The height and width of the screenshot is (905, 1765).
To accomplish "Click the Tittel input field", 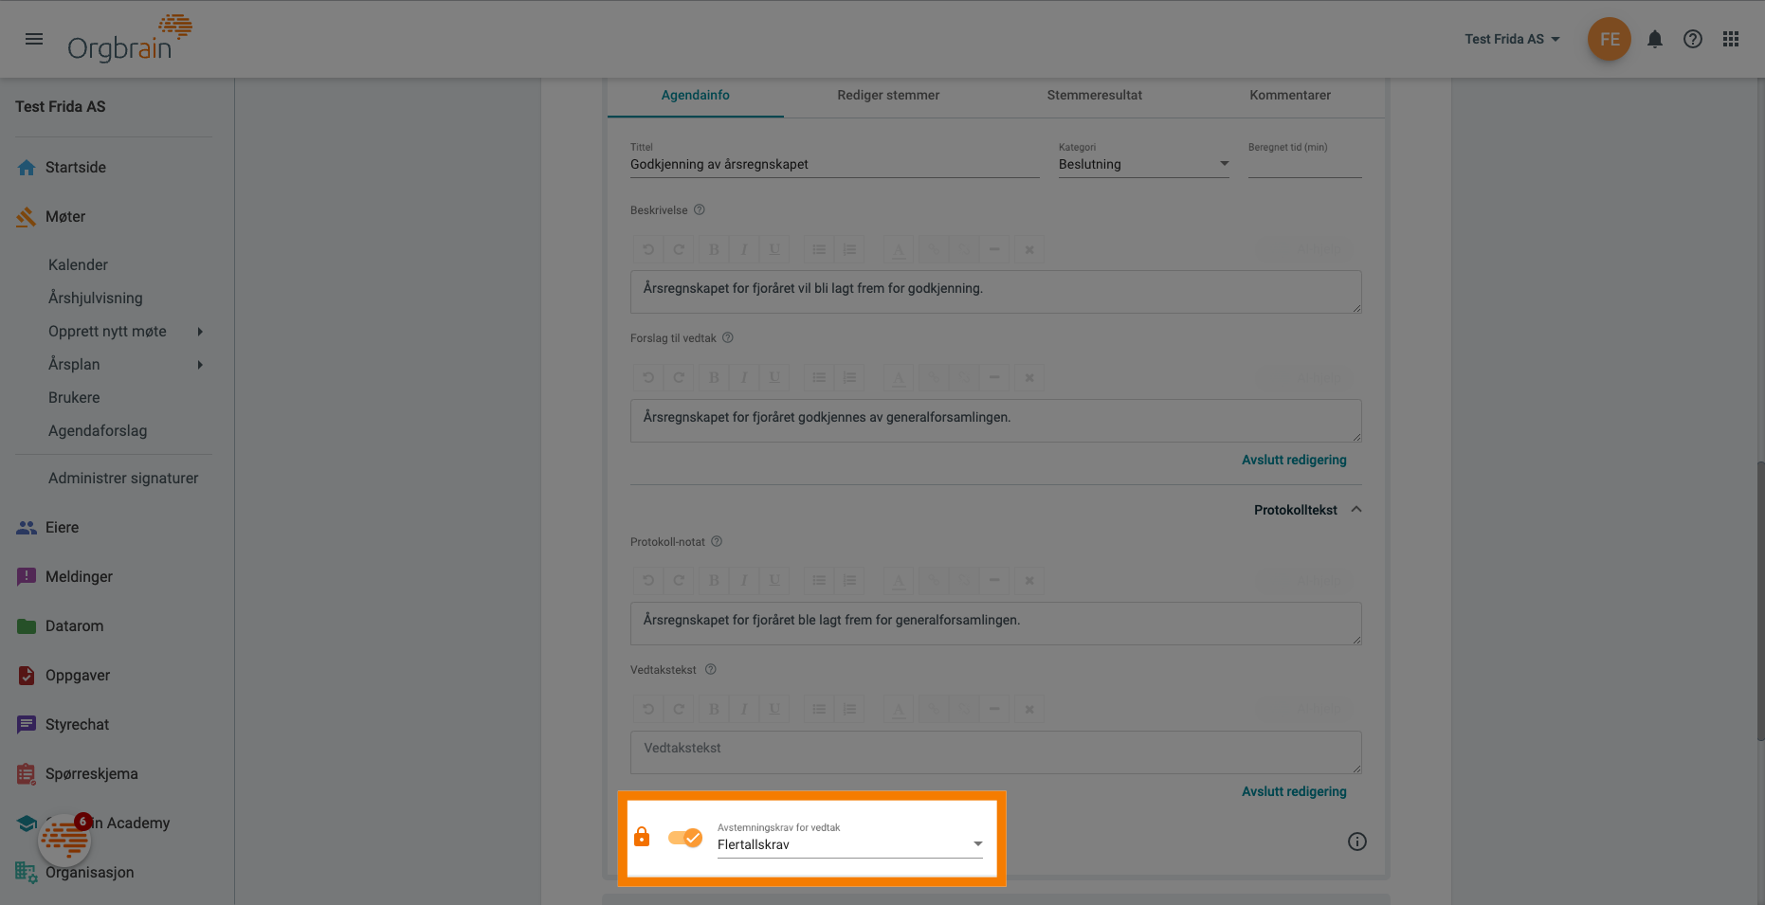I will [x=834, y=164].
